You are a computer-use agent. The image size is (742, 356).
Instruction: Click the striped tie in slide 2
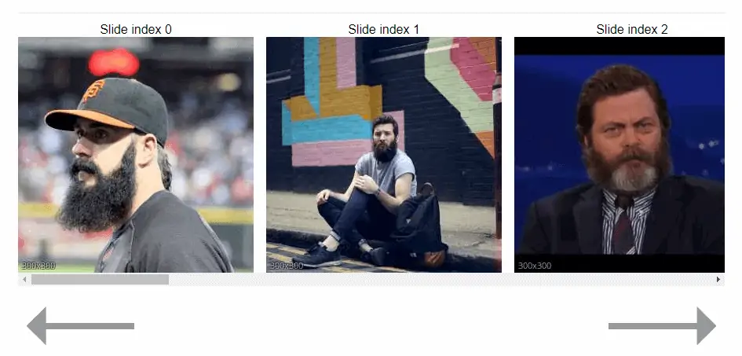point(623,225)
